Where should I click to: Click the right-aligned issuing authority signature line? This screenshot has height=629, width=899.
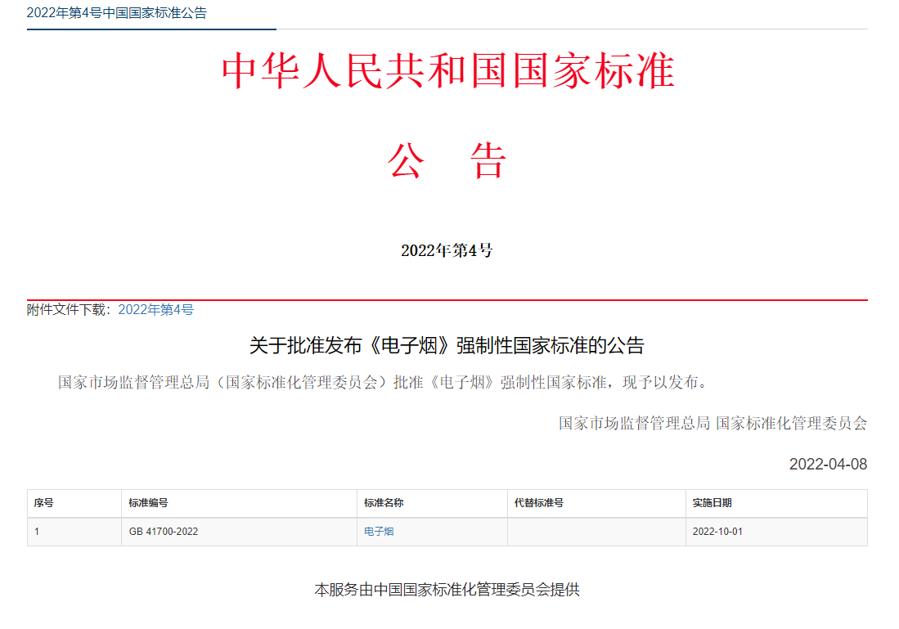pyautogui.click(x=712, y=423)
